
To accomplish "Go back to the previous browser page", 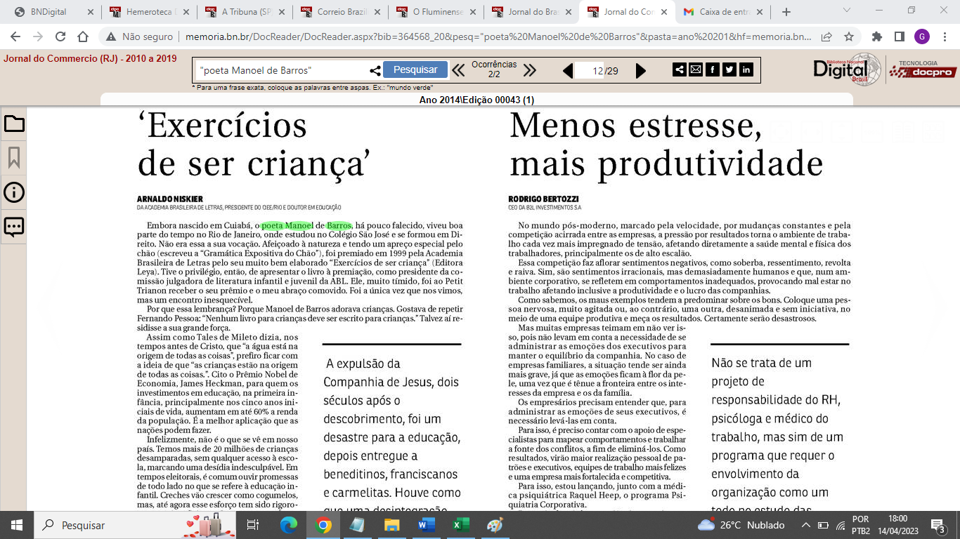I will (15, 36).
